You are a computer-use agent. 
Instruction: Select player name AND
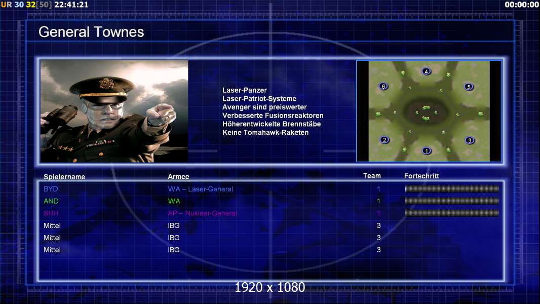click(51, 201)
